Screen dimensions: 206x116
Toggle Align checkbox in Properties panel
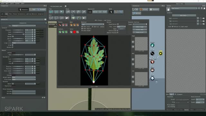tap(13, 45)
